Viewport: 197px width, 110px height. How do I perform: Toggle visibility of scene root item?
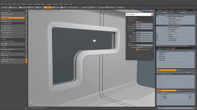(157, 16)
